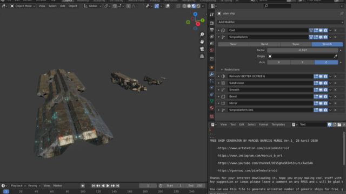Open the Add Modifier dropdown

pos(281,22)
